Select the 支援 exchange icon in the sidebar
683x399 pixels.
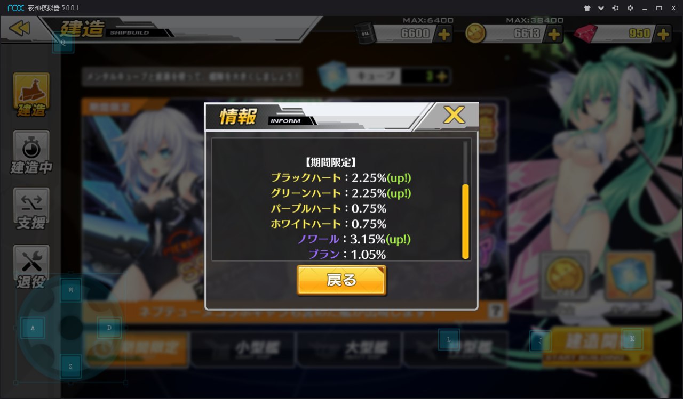pyautogui.click(x=31, y=209)
